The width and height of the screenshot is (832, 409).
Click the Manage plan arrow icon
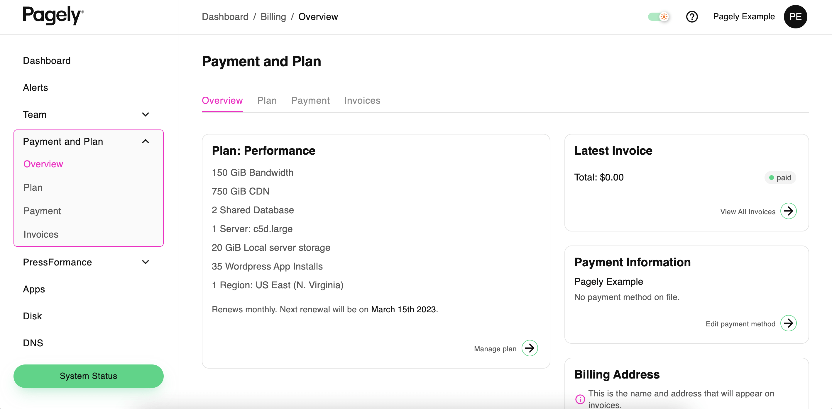point(529,348)
